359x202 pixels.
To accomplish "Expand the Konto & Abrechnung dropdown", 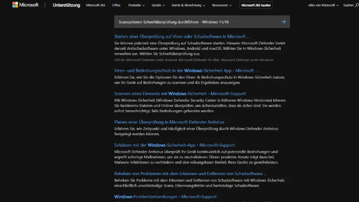I will (x=189, y=5).
